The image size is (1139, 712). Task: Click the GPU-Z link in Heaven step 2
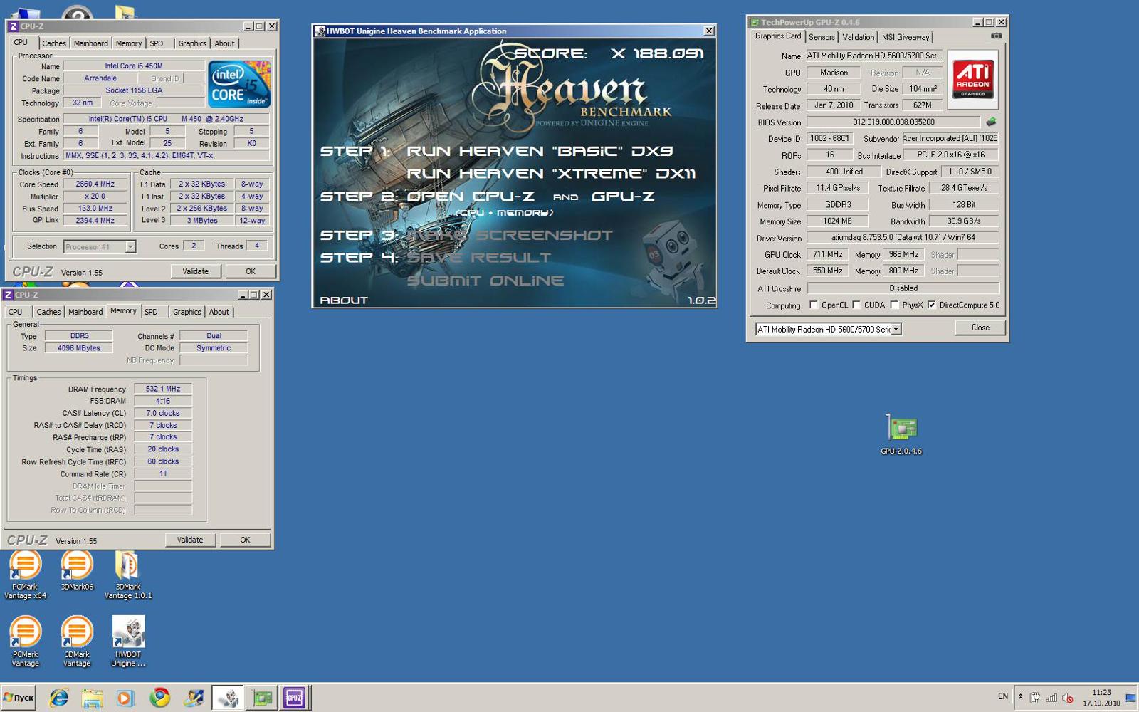point(623,197)
